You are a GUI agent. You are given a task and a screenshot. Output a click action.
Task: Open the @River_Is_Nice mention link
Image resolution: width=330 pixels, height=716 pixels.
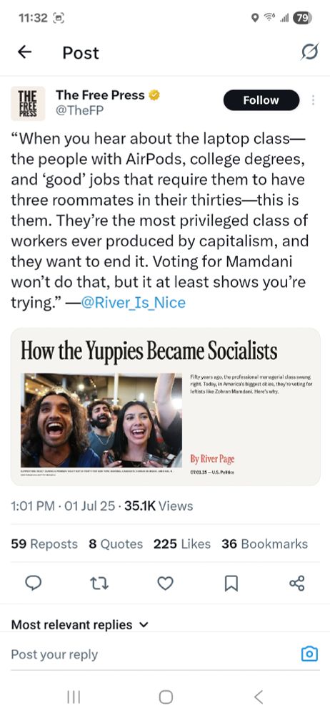click(133, 303)
